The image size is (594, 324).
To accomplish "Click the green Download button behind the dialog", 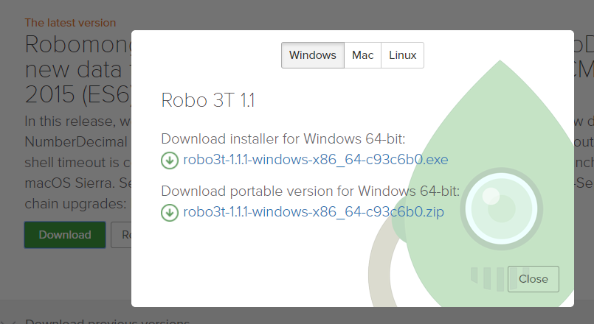I will tap(65, 235).
